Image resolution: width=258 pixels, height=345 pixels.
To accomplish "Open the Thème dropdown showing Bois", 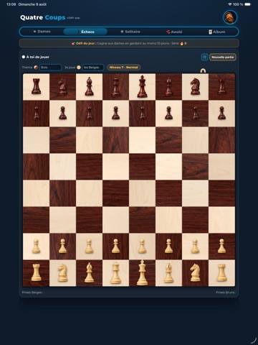I will coord(50,68).
